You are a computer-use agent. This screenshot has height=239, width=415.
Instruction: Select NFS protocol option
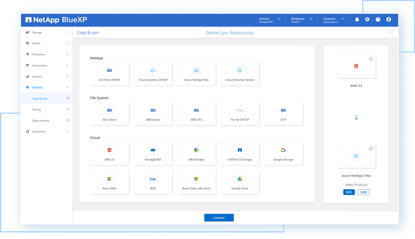(349, 192)
